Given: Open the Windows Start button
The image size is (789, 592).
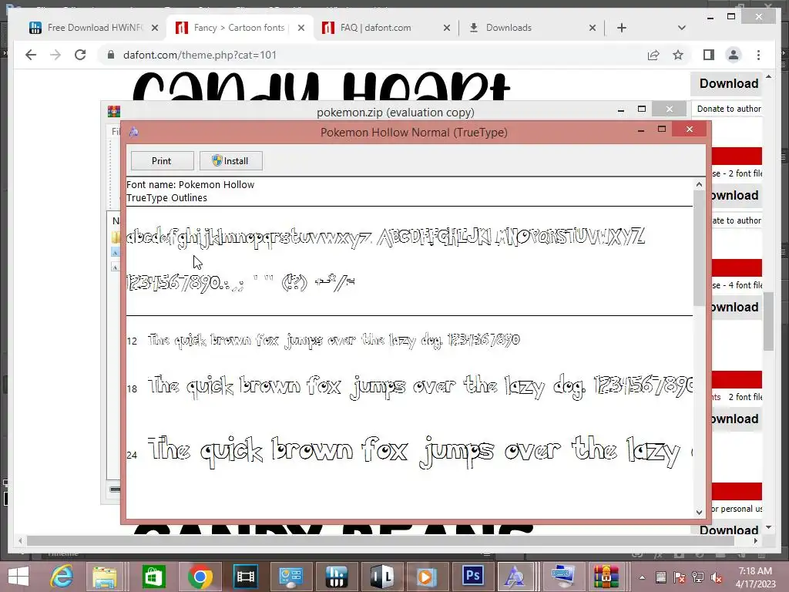Looking at the screenshot, I should [18, 577].
